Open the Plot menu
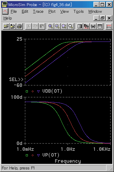 point(52,11)
